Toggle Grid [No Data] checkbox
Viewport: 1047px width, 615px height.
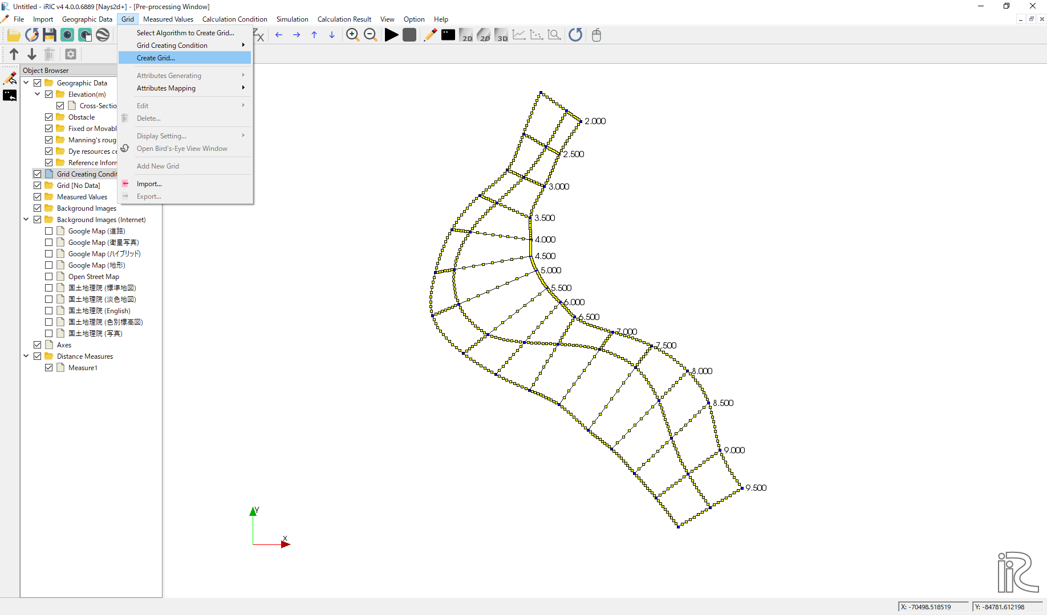click(38, 186)
